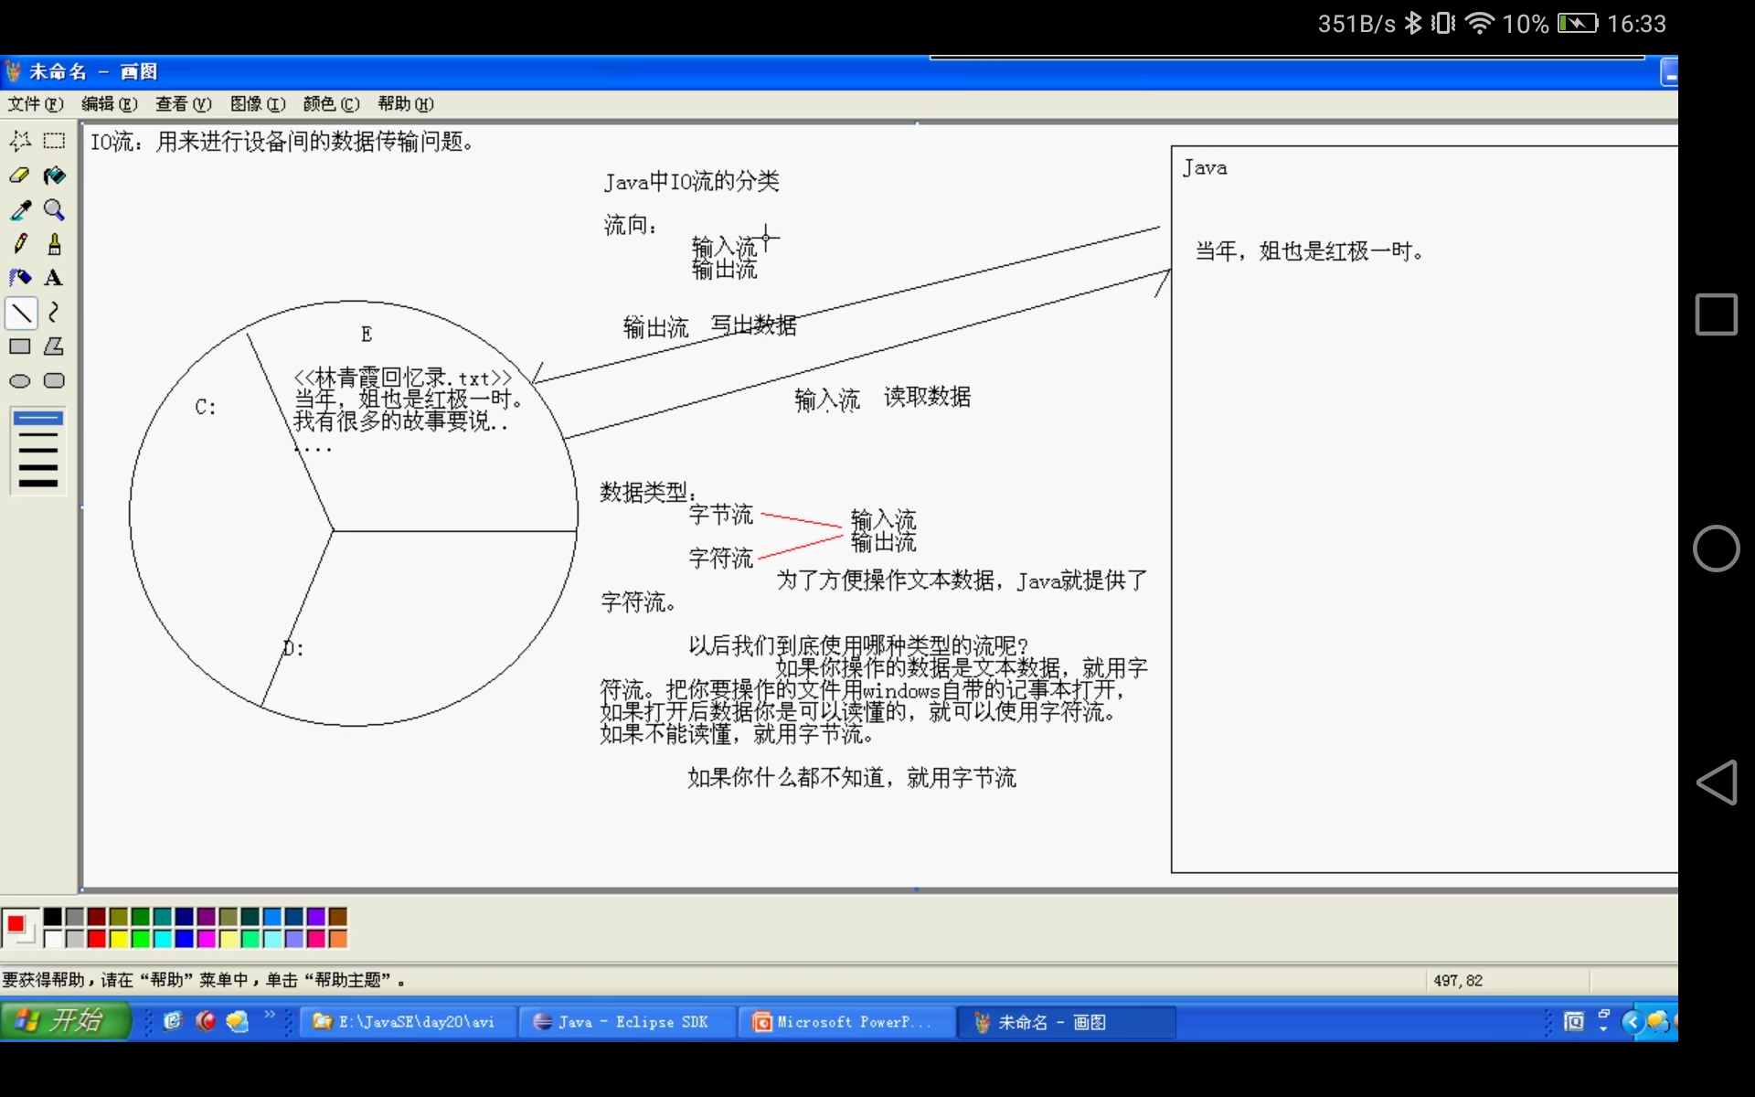Pick the bright green palette swatch

(x=141, y=939)
